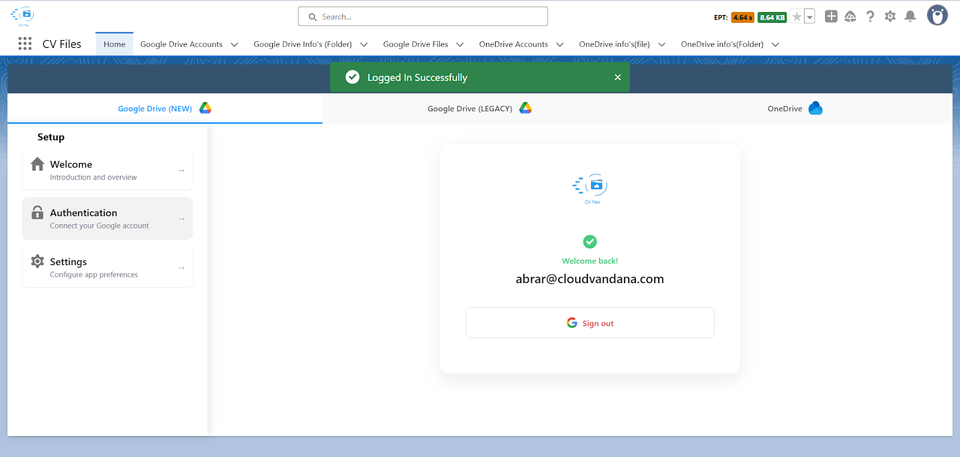
Task: Open the Welcome setup step
Action: (x=107, y=170)
